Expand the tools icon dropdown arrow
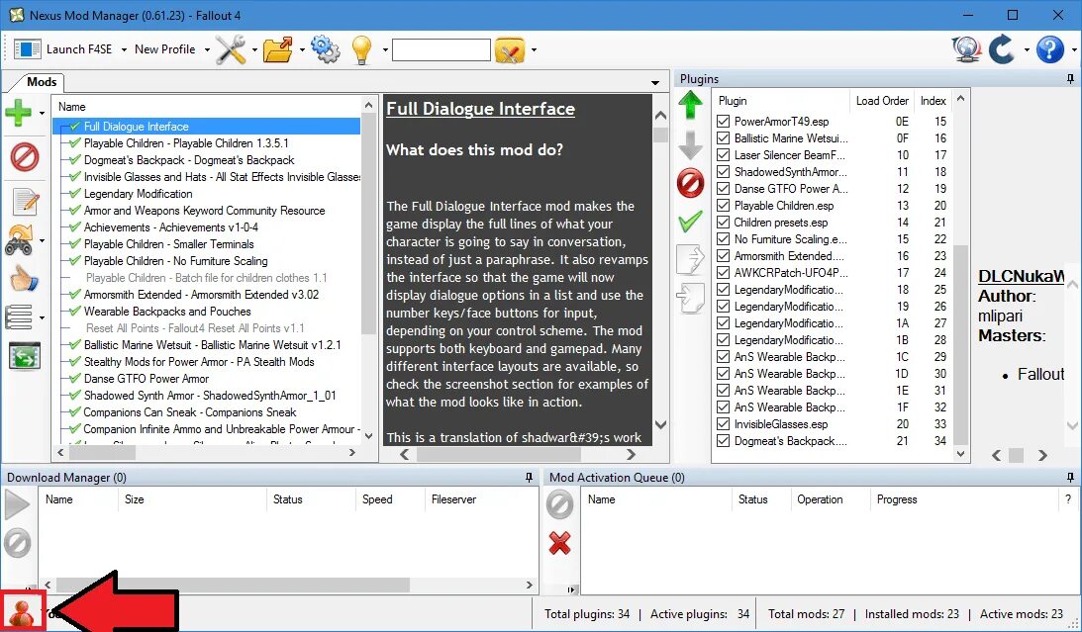The image size is (1082, 632). [x=254, y=49]
